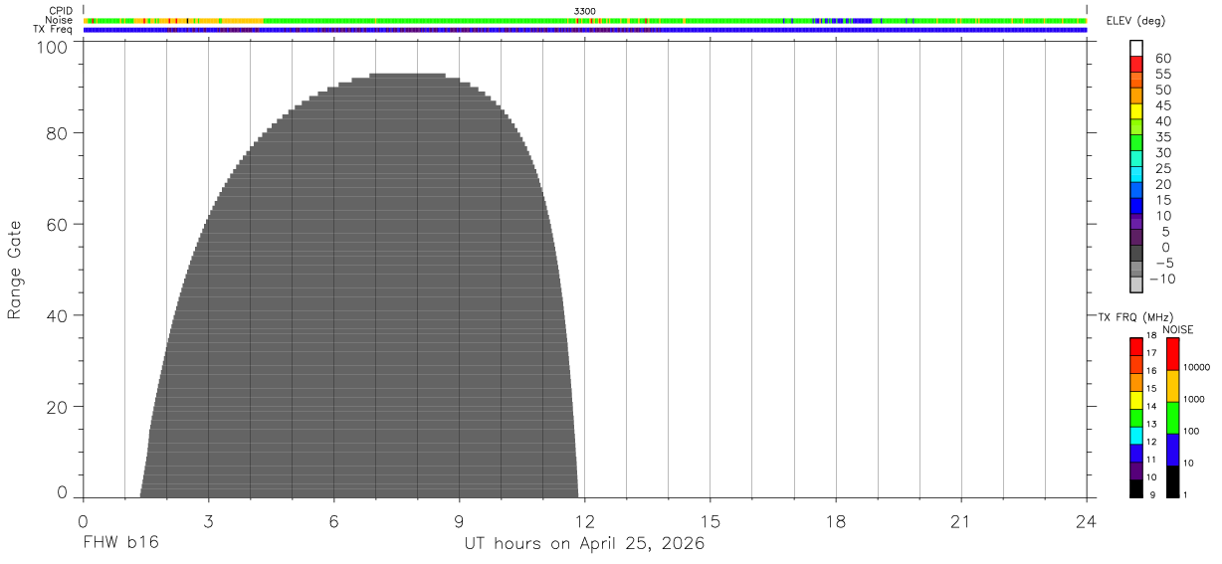Screen dimensions: 1222x564
Task: Select the amber segment of the NOISE colorbar
Action: (1172, 387)
